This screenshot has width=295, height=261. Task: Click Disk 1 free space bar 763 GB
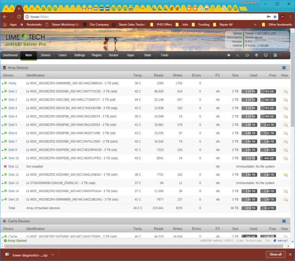pos(268,92)
